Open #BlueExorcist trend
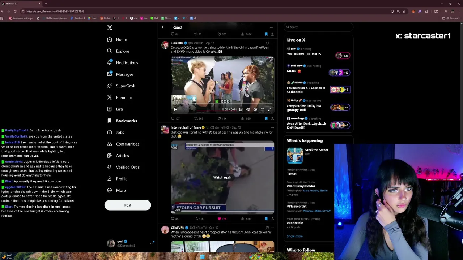The width and height of the screenshot is (463, 260). [297, 206]
